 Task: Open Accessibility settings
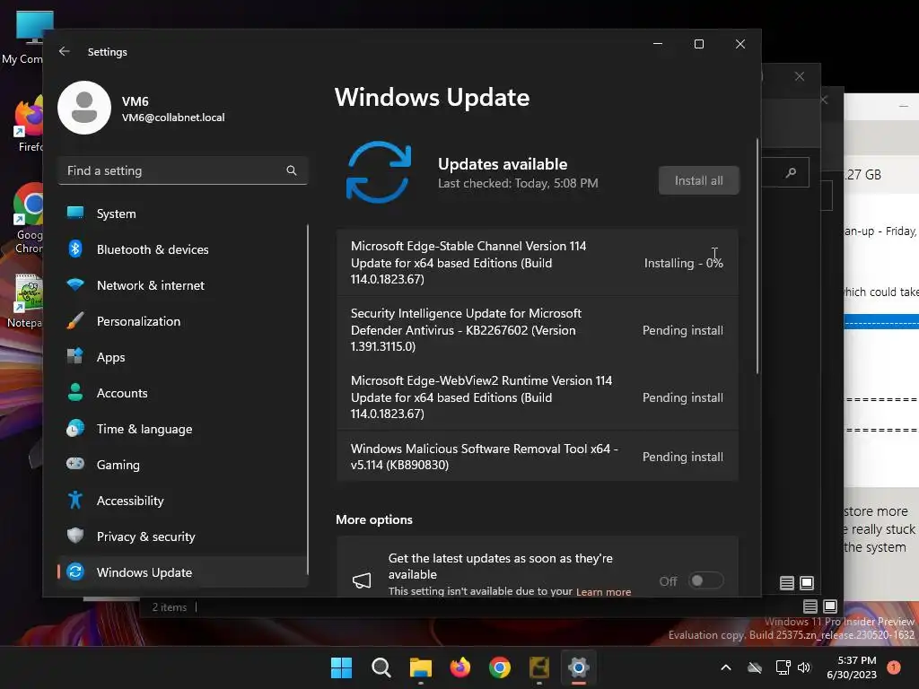182,501
